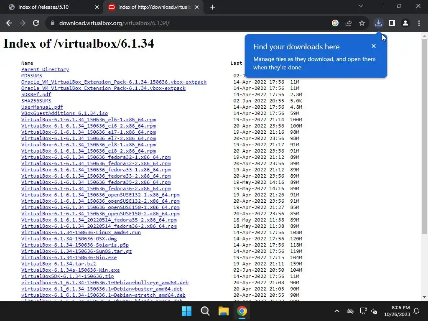Close the download.virtualbox tab
The width and height of the screenshot is (428, 321).
pos(197,8)
